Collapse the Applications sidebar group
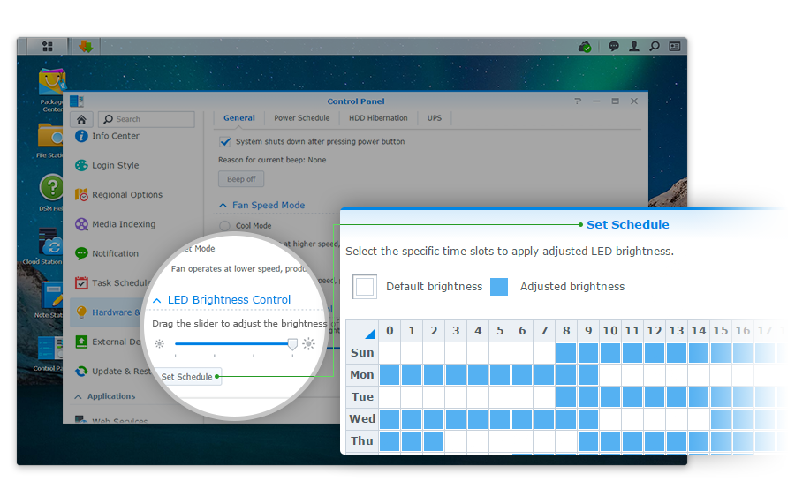 click(78, 397)
